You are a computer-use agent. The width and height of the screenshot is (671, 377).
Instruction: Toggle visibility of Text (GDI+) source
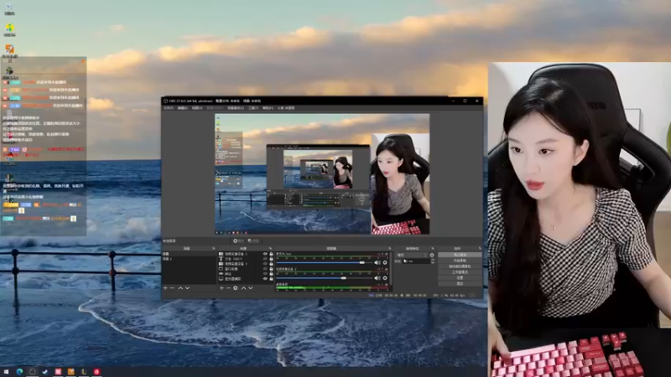[x=265, y=259]
